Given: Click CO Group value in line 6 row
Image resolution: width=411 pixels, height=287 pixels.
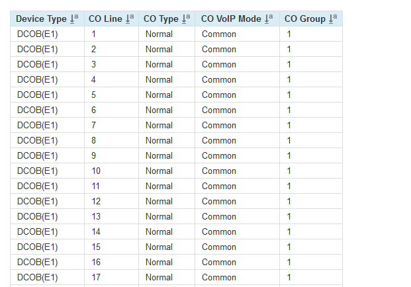Looking at the screenshot, I should pyautogui.click(x=289, y=110).
